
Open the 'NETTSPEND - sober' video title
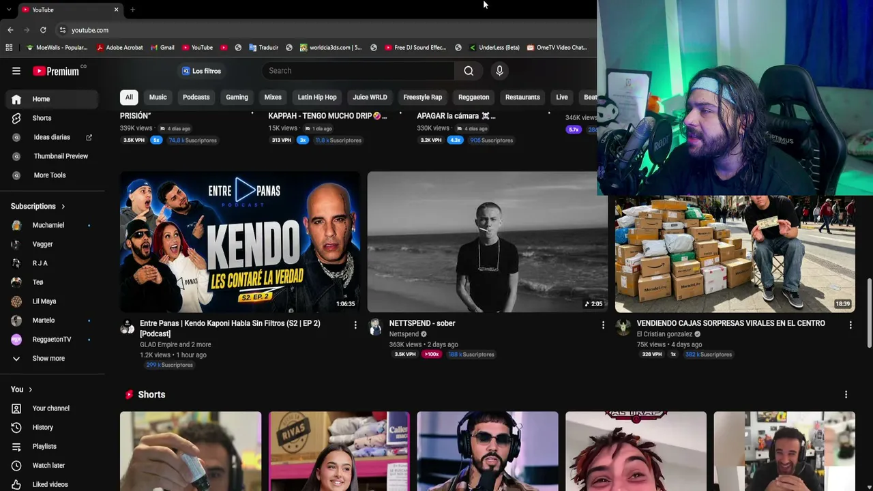(x=422, y=323)
